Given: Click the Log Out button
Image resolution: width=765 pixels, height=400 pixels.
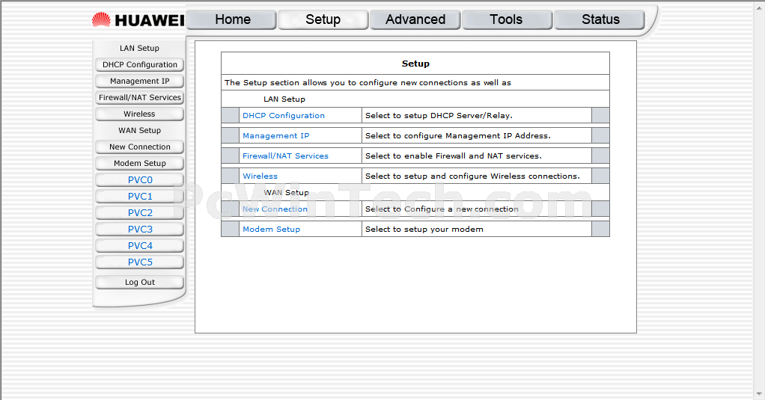Looking at the screenshot, I should (139, 283).
